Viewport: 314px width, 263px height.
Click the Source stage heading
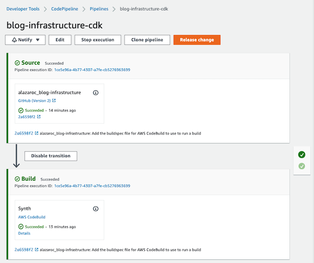(31, 63)
